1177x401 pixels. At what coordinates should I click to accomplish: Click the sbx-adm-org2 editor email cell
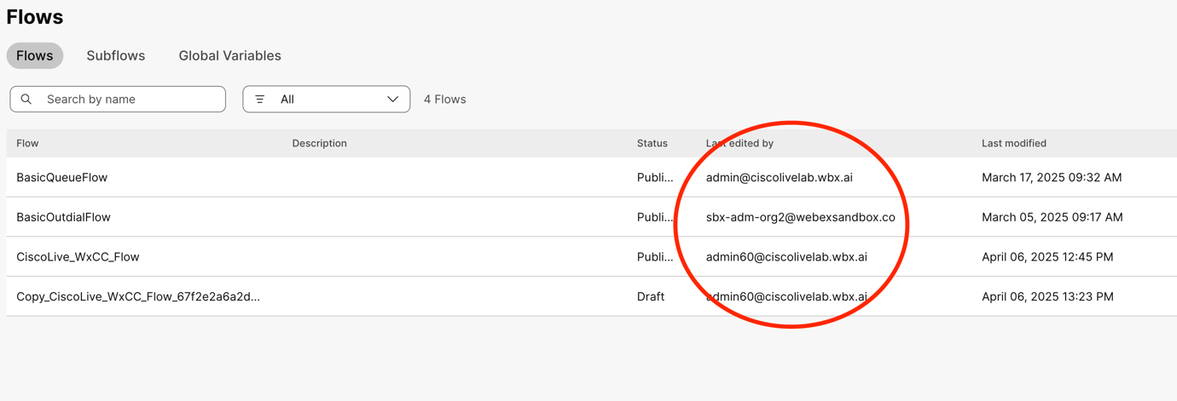(x=800, y=217)
